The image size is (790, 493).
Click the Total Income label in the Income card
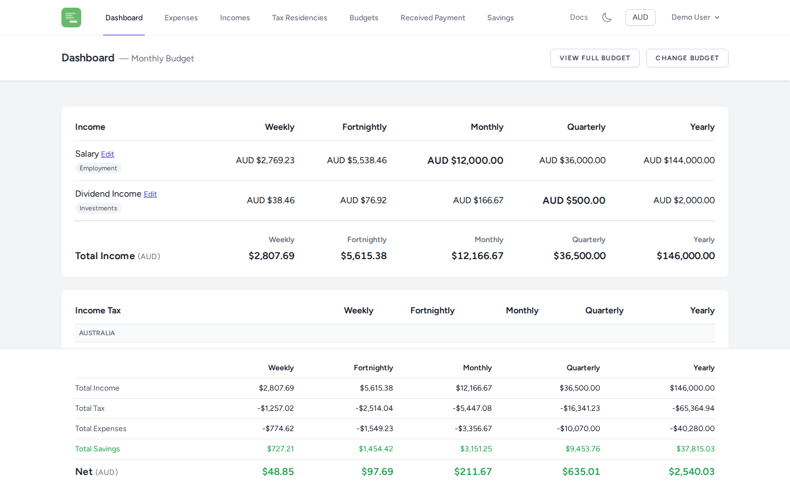coord(117,256)
